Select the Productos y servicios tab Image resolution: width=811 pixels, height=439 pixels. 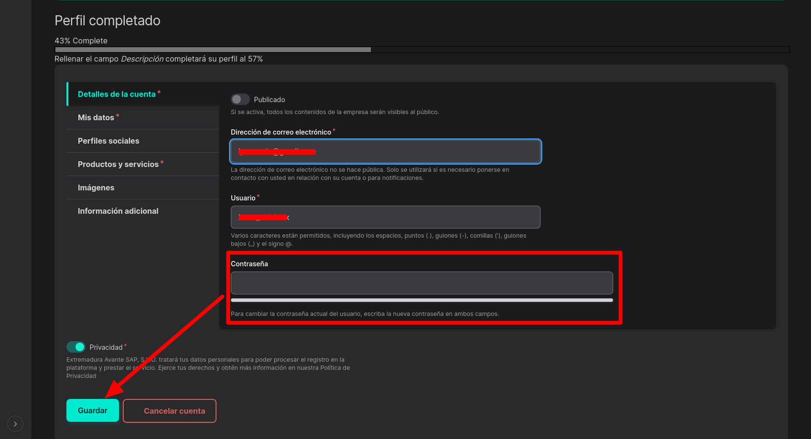pyautogui.click(x=118, y=164)
